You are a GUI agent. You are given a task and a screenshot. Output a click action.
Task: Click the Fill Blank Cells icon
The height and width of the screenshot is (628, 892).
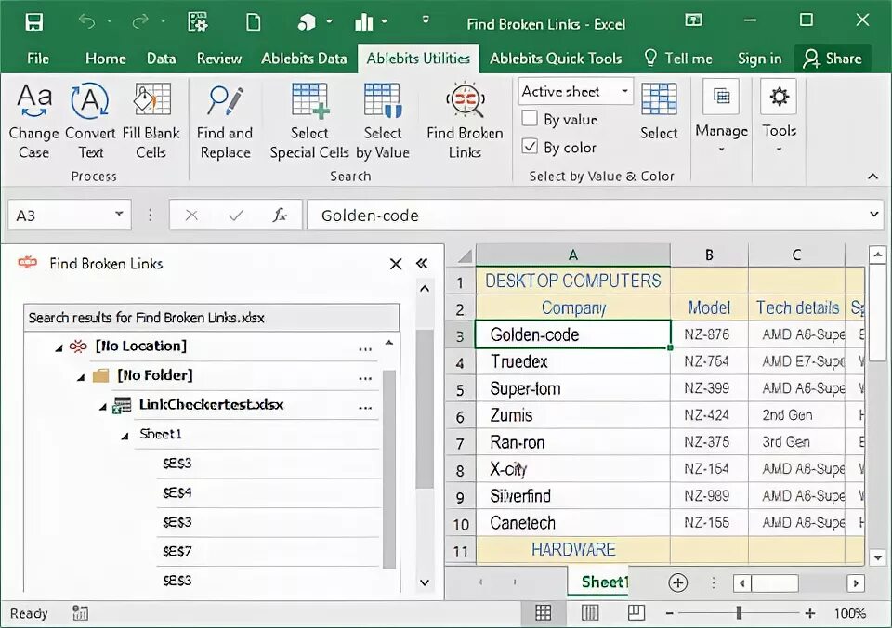[x=151, y=100]
